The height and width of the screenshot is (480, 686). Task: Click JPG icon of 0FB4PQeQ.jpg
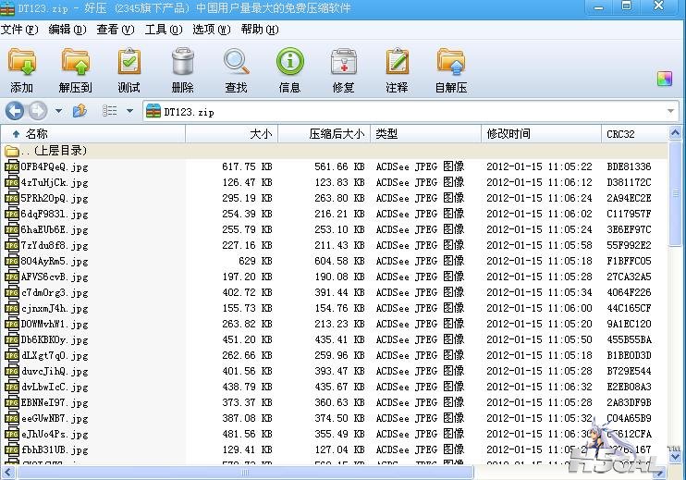pyautogui.click(x=12, y=166)
